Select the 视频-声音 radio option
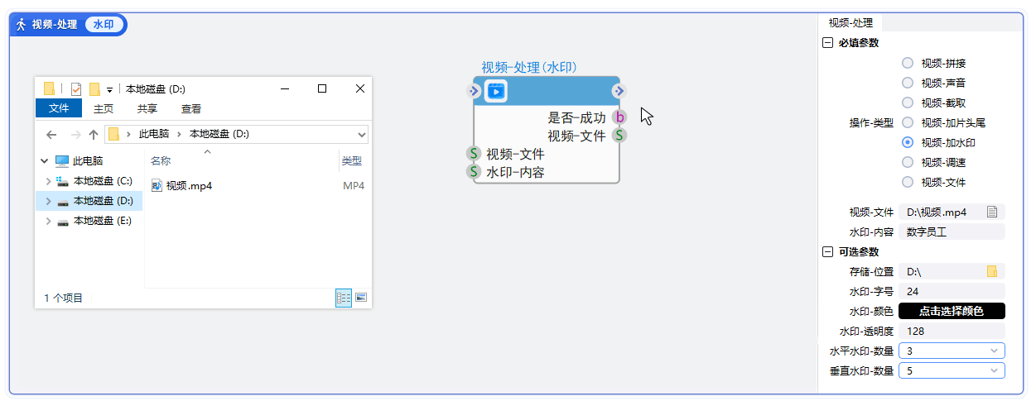1036x401 pixels. [908, 83]
